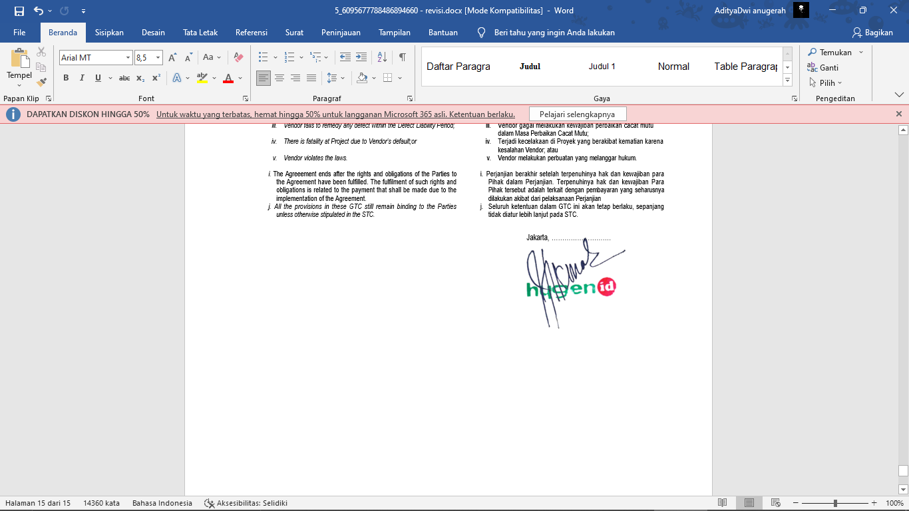909x511 pixels.
Task: Click the Clear All Formatting icon
Action: 238,57
